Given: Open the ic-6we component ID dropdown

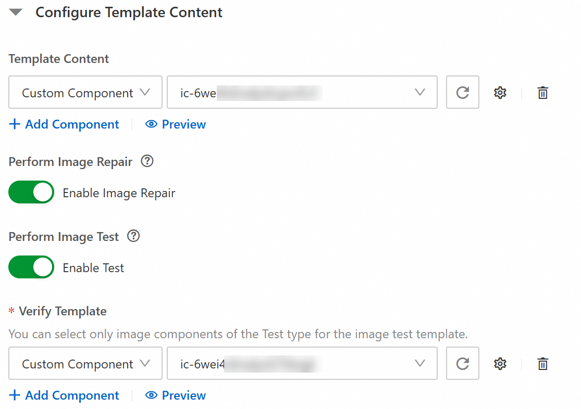Looking at the screenshot, I should [302, 93].
